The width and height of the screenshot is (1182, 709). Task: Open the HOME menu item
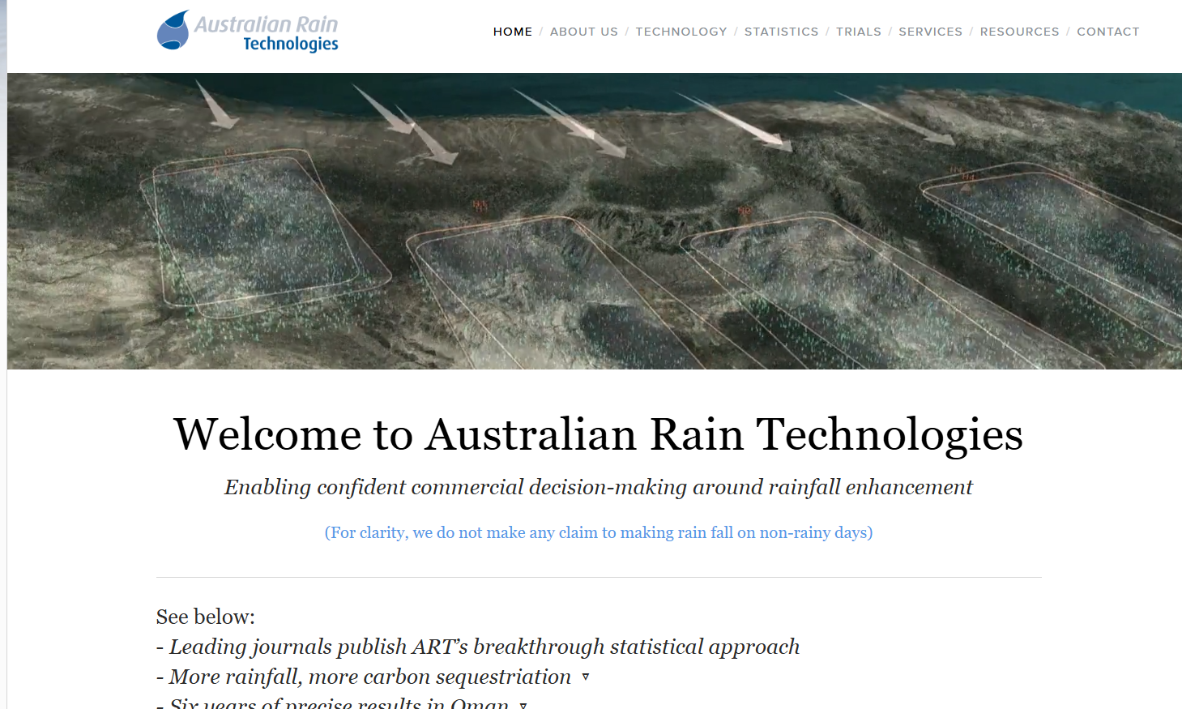tap(513, 32)
